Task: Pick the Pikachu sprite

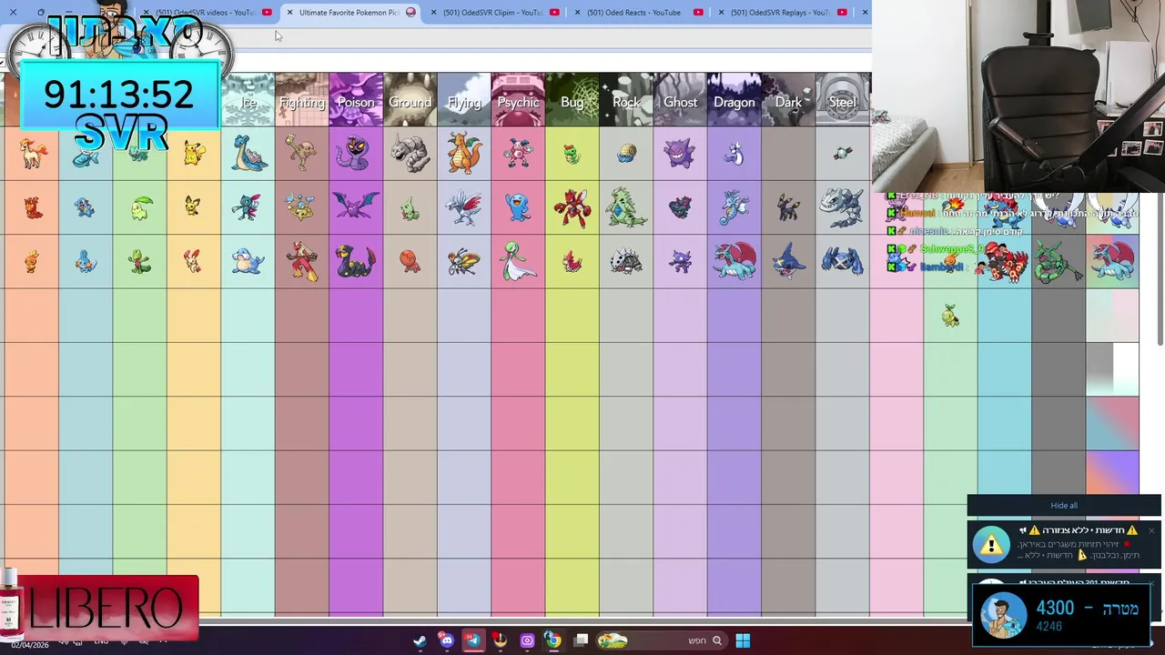Action: tap(193, 154)
